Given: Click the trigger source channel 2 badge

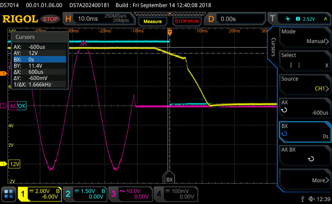Looking at the screenshot, I should pos(298,19).
